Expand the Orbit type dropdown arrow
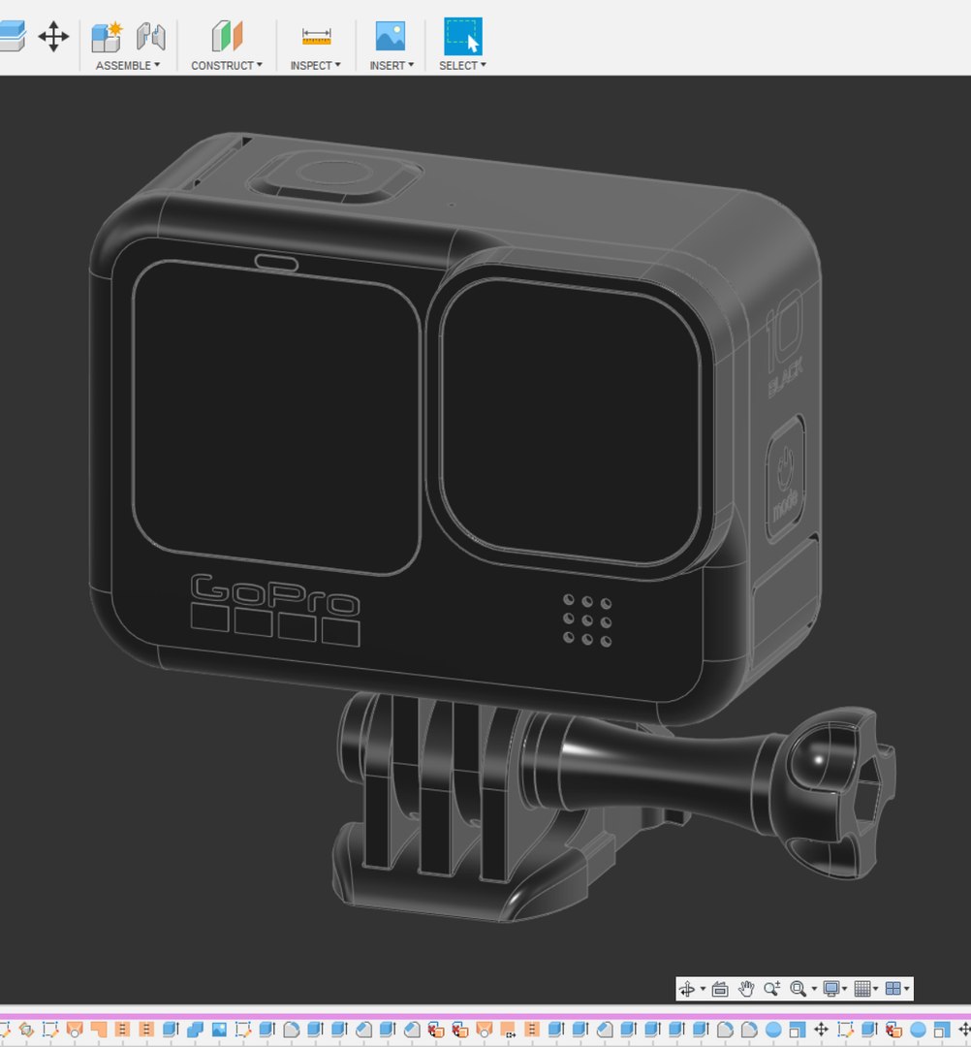 pos(703,989)
